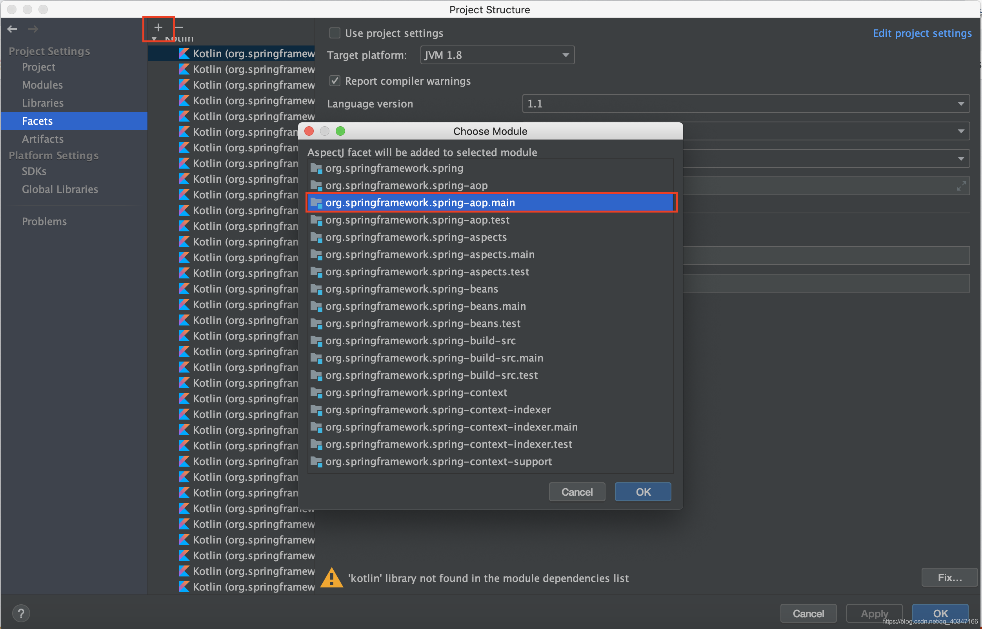Click module icon of spring-beans.test

[316, 324]
